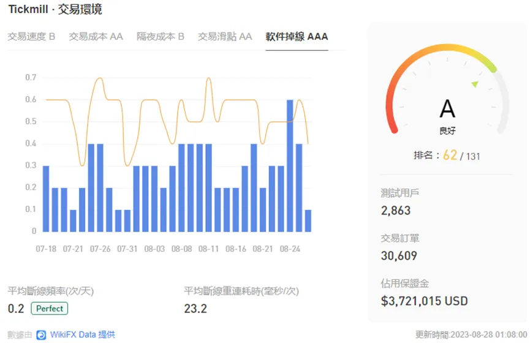Switch to the 交易速度 B tab
This screenshot has width=530, height=343.
point(31,37)
